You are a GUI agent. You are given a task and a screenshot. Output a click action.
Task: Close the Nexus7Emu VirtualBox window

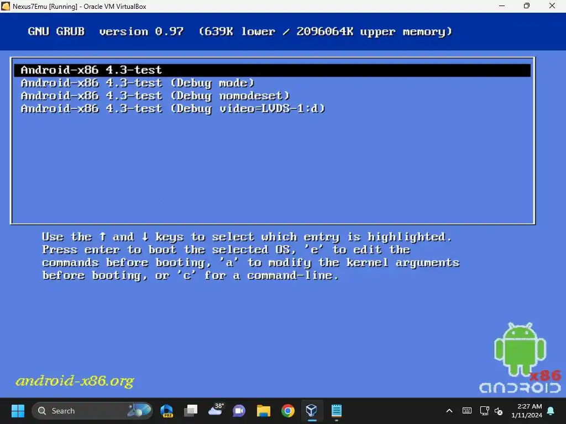(552, 6)
